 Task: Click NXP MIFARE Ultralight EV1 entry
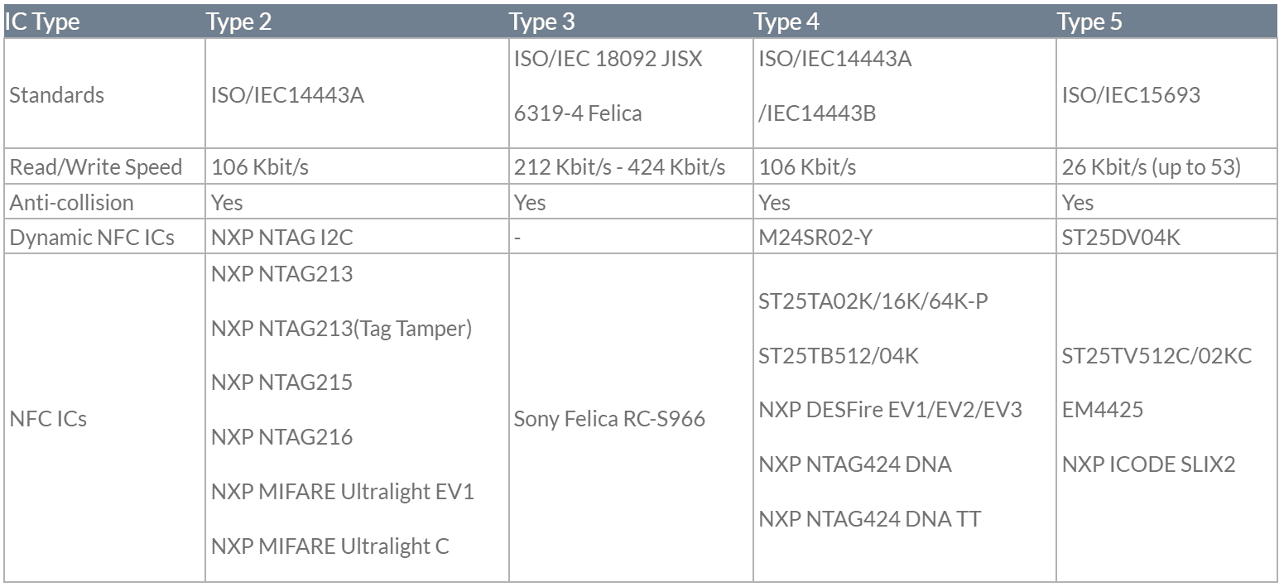coord(343,492)
